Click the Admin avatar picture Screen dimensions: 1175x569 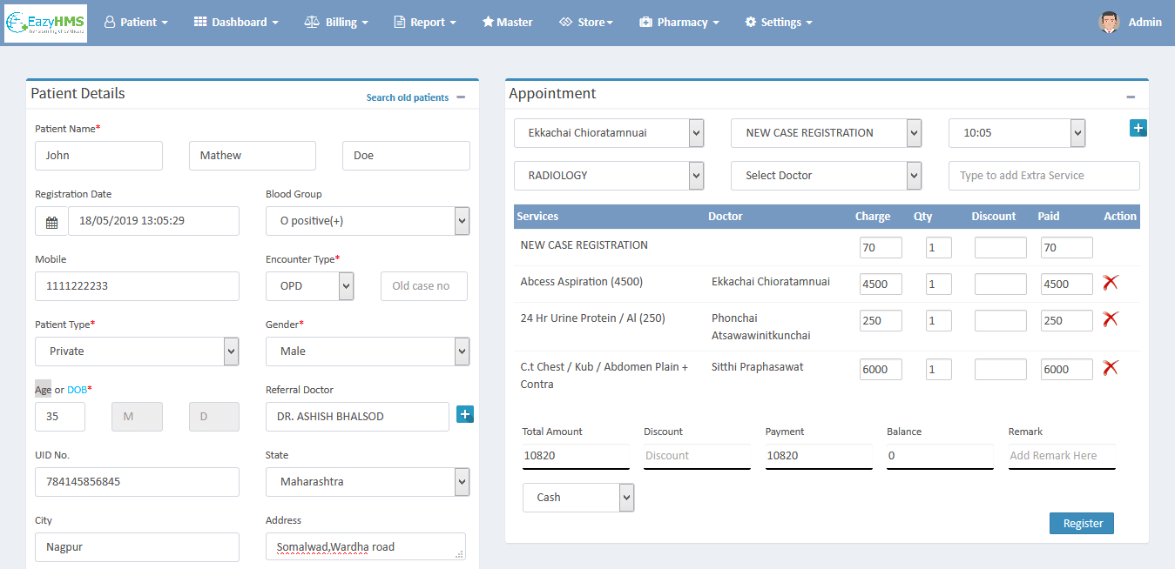pos(1108,23)
